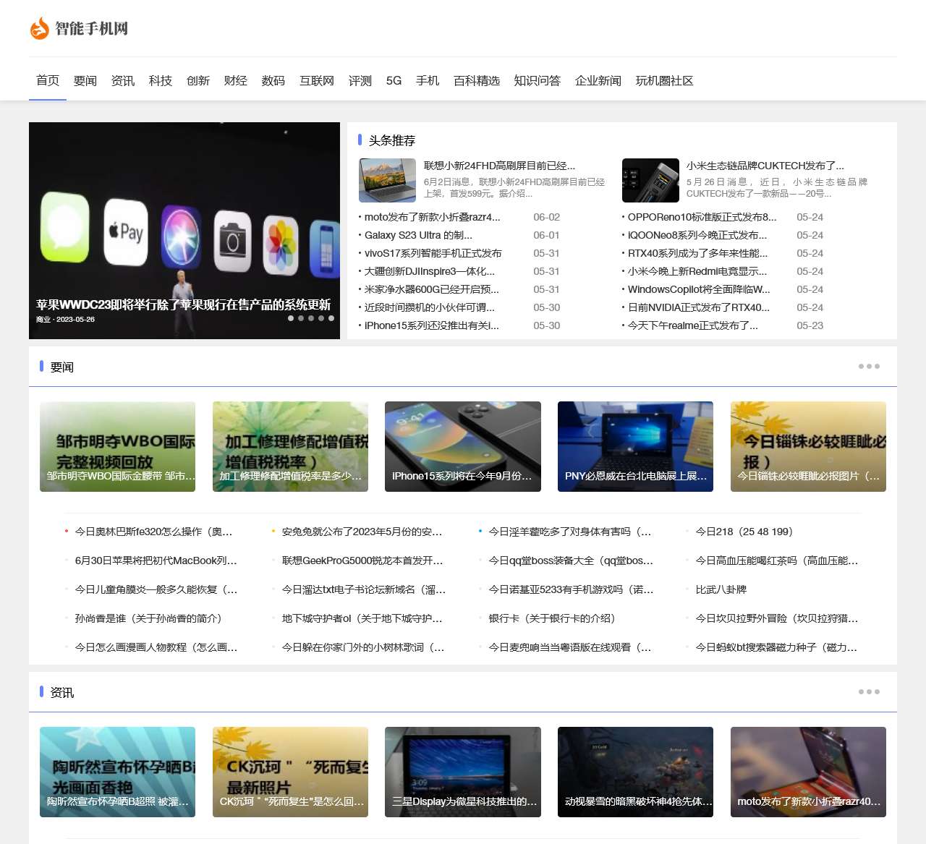
Task: Open the RTX40系列 headline link
Action: 697,253
